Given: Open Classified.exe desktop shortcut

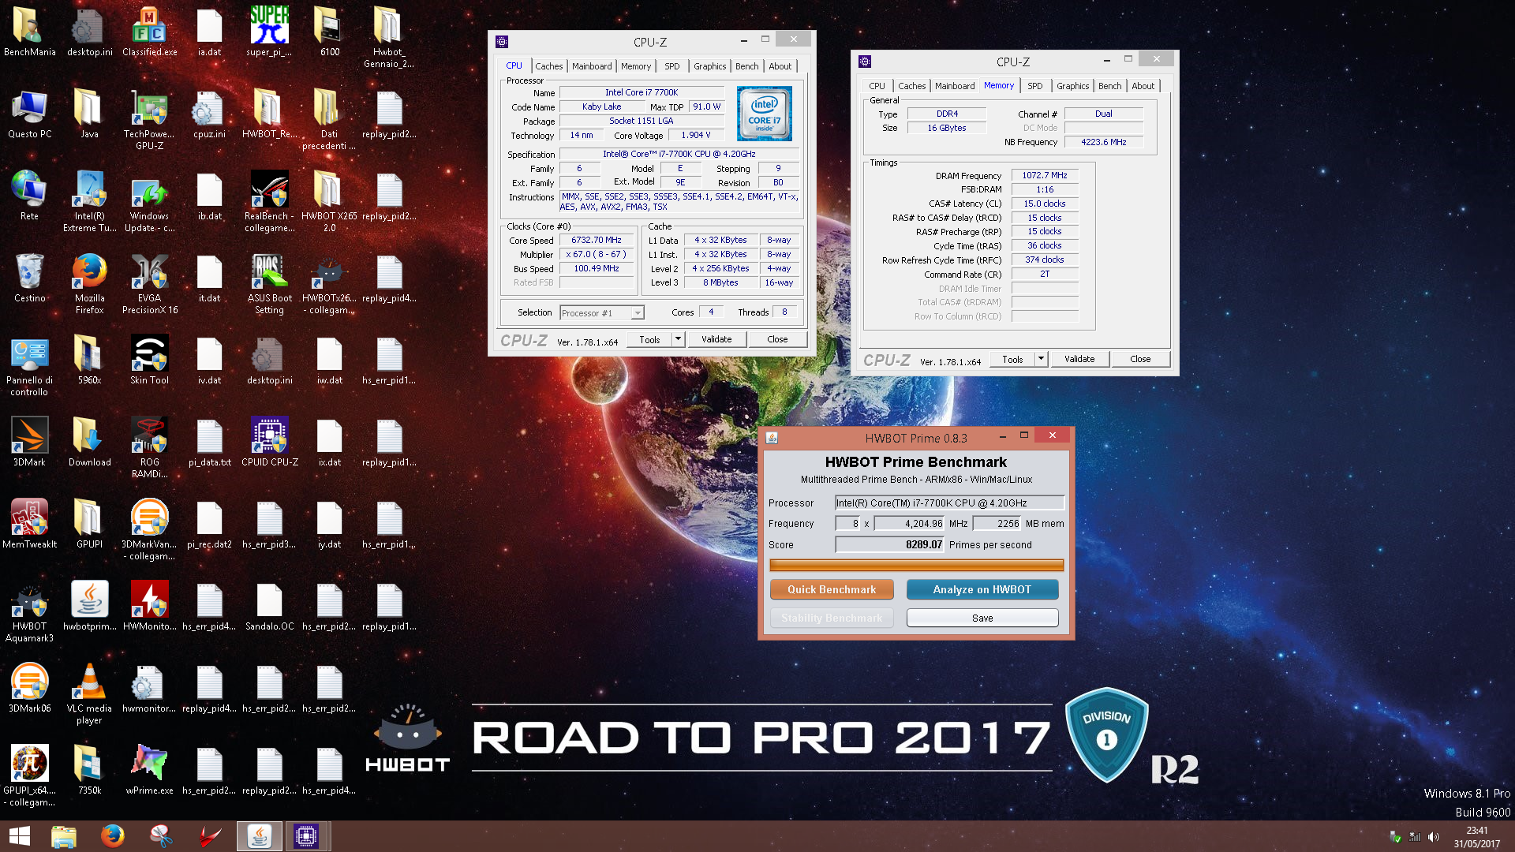Looking at the screenshot, I should tap(149, 32).
